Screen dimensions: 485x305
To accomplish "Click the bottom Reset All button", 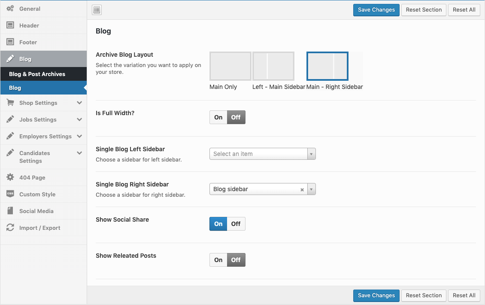I will point(464,296).
